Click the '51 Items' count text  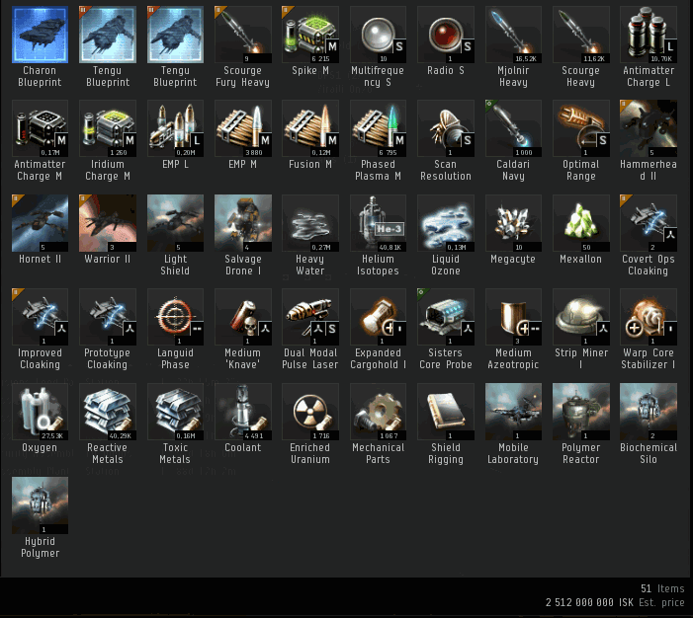pyautogui.click(x=662, y=588)
